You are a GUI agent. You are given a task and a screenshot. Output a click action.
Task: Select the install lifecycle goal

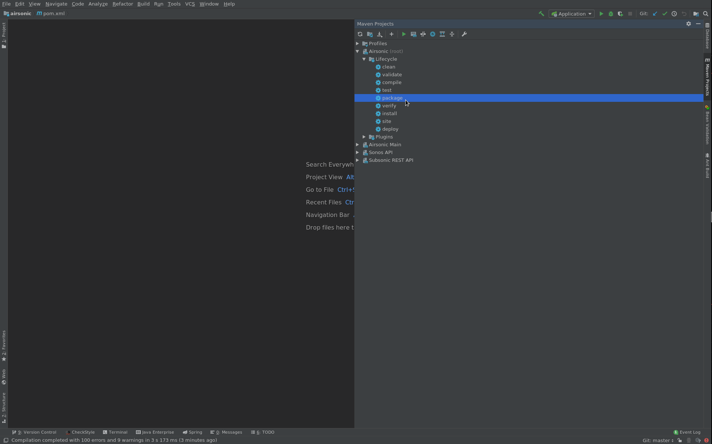coord(389,113)
